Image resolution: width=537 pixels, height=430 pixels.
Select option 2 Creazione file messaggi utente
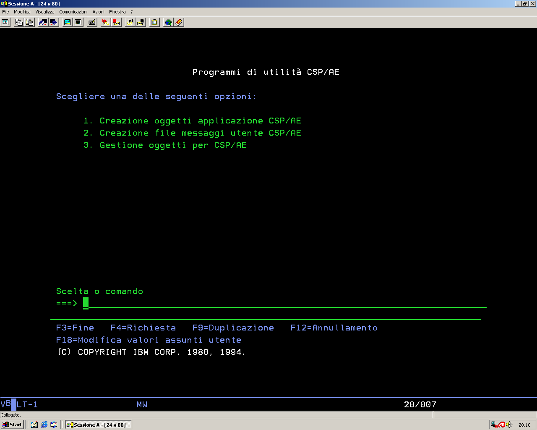click(192, 133)
